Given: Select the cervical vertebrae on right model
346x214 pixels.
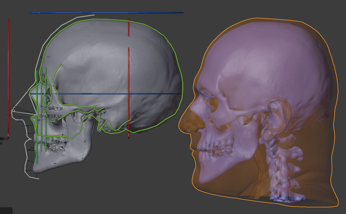Looking at the screenshot, I should click(x=281, y=163).
